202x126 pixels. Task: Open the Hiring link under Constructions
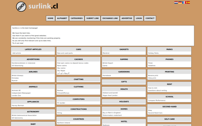[60, 113]
